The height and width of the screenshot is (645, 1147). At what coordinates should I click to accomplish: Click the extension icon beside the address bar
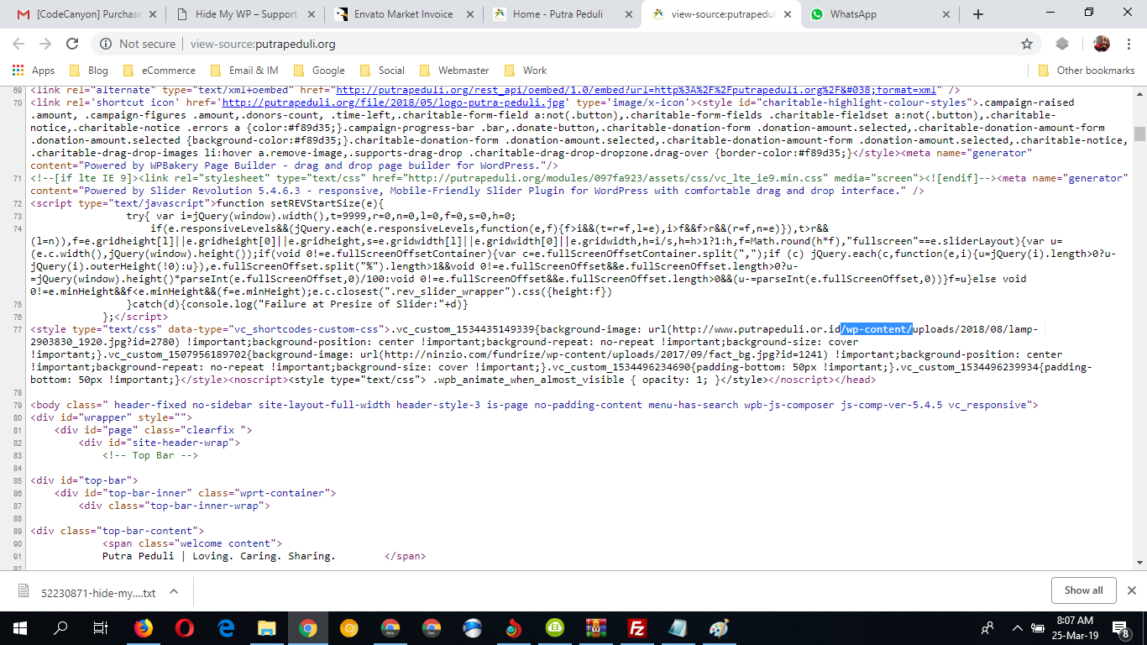1062,44
